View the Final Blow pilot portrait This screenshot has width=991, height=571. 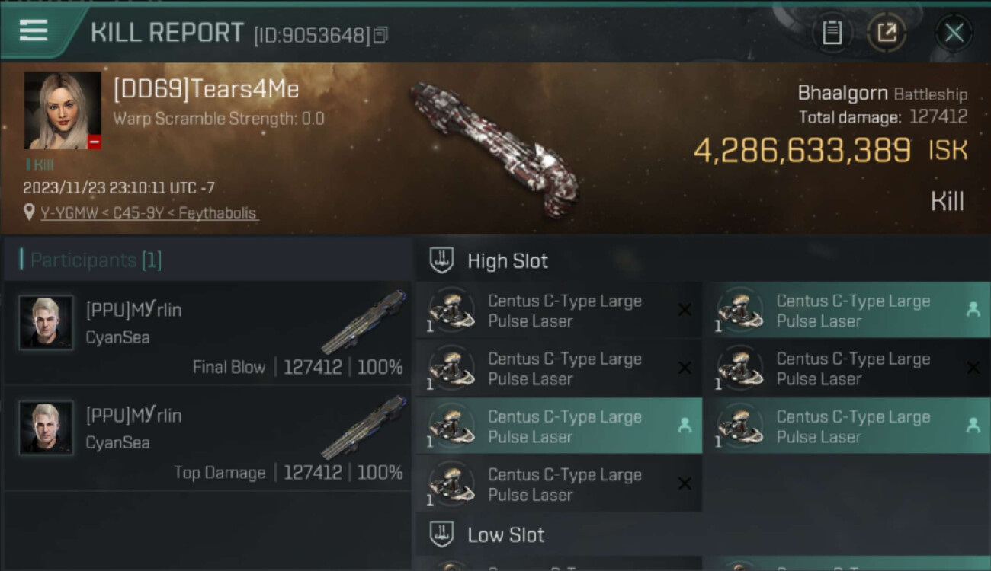[x=47, y=323]
